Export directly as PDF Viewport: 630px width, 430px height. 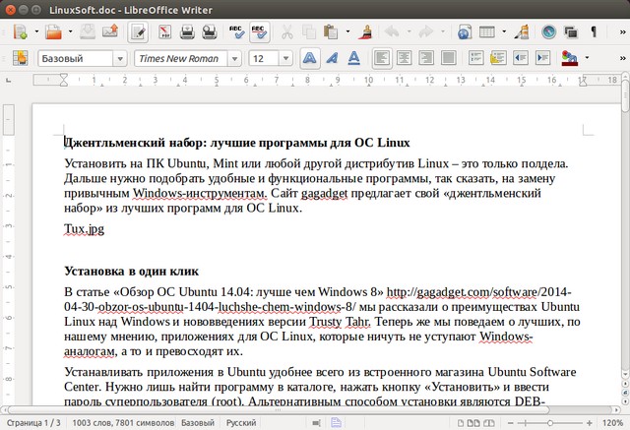[164, 31]
